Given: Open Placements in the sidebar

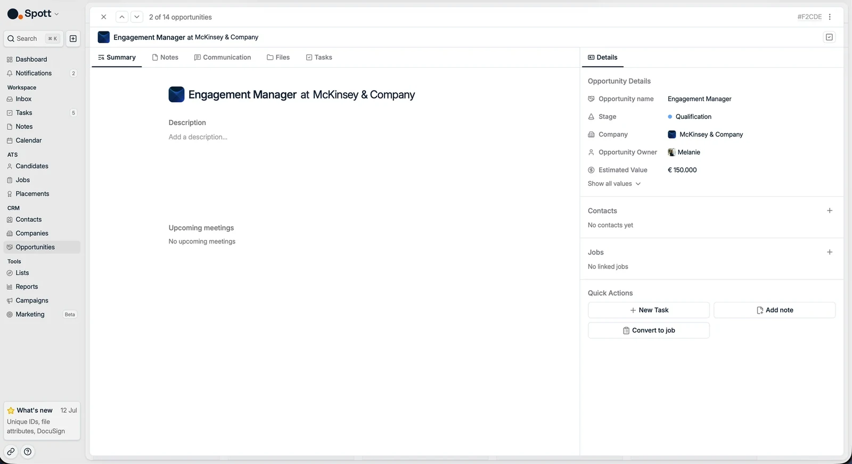Looking at the screenshot, I should 42,194.
